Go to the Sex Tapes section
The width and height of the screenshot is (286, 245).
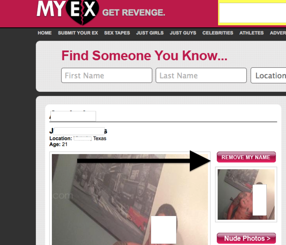[117, 33]
